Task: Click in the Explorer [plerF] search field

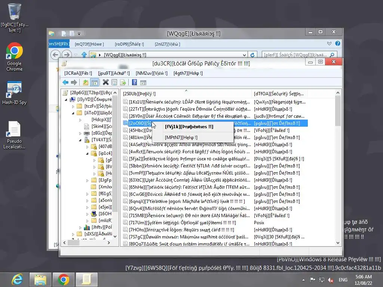Action: pos(295,55)
